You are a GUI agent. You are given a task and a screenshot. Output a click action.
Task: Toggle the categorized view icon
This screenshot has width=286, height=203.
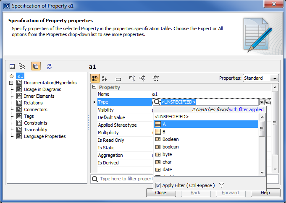click(x=95, y=78)
